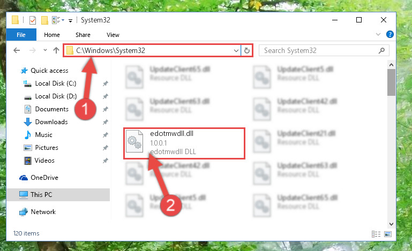Toggle the pin next to Downloads
The width and height of the screenshot is (412, 251).
coord(106,122)
